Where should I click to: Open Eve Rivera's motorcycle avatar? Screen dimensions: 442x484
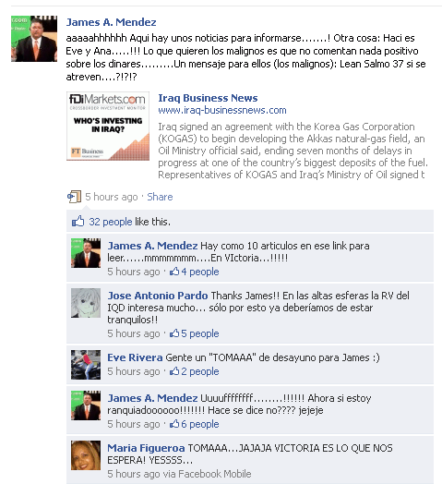pos(86,365)
